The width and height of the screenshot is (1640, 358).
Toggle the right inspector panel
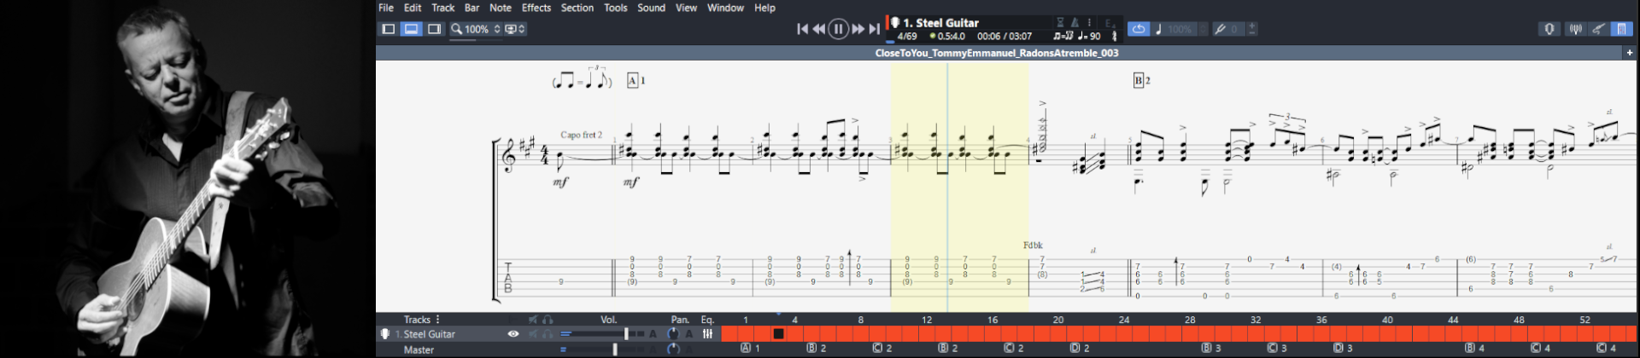coord(434,29)
